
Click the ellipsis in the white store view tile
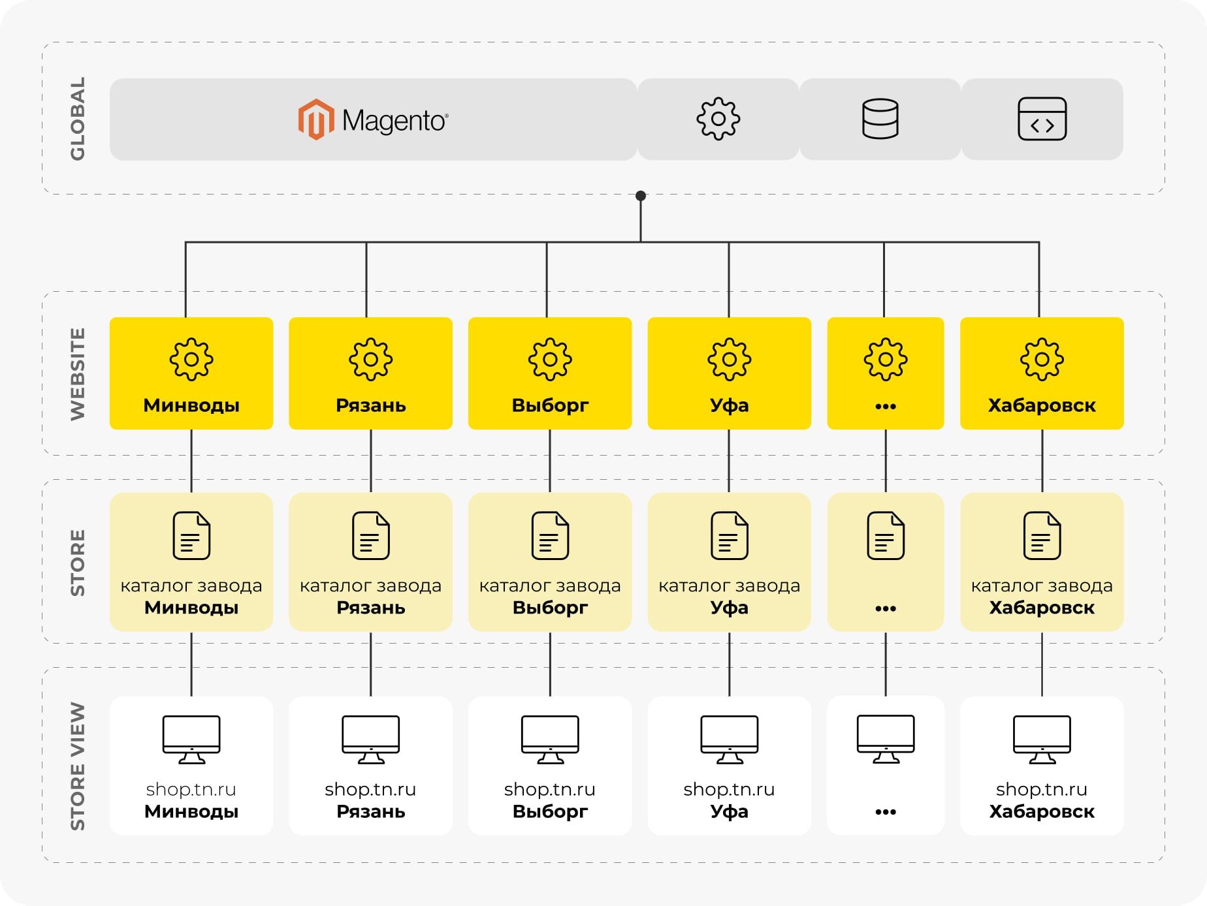886,811
